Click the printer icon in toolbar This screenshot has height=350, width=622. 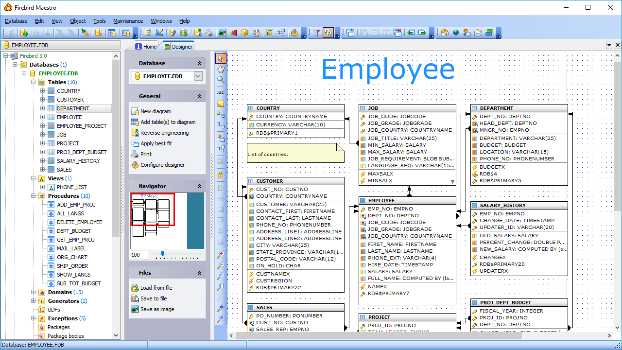208,33
